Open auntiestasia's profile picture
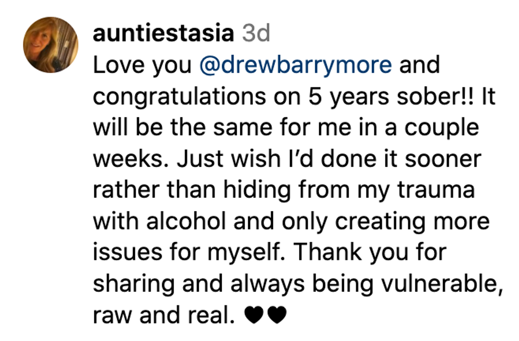This screenshot has height=341, width=519. (50, 45)
